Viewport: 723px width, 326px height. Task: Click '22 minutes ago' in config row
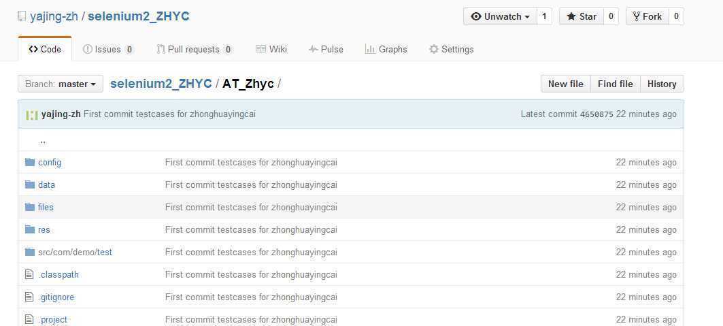pos(646,162)
